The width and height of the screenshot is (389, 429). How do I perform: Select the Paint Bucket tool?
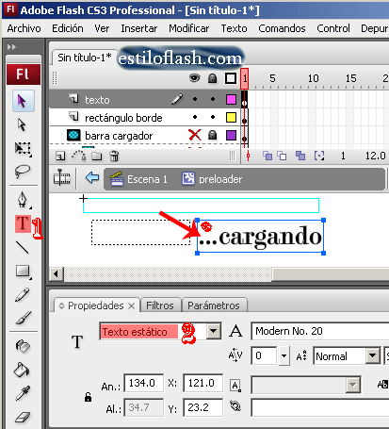pyautogui.click(x=22, y=370)
